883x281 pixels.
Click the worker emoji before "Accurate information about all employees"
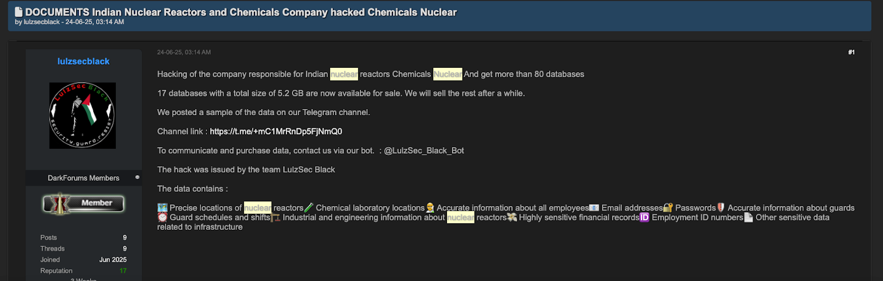point(430,208)
